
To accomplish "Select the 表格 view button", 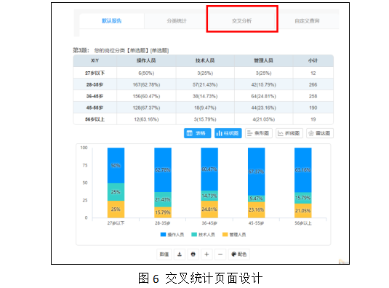I will 197,133.
